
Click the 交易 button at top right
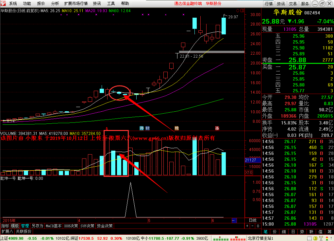293,4
